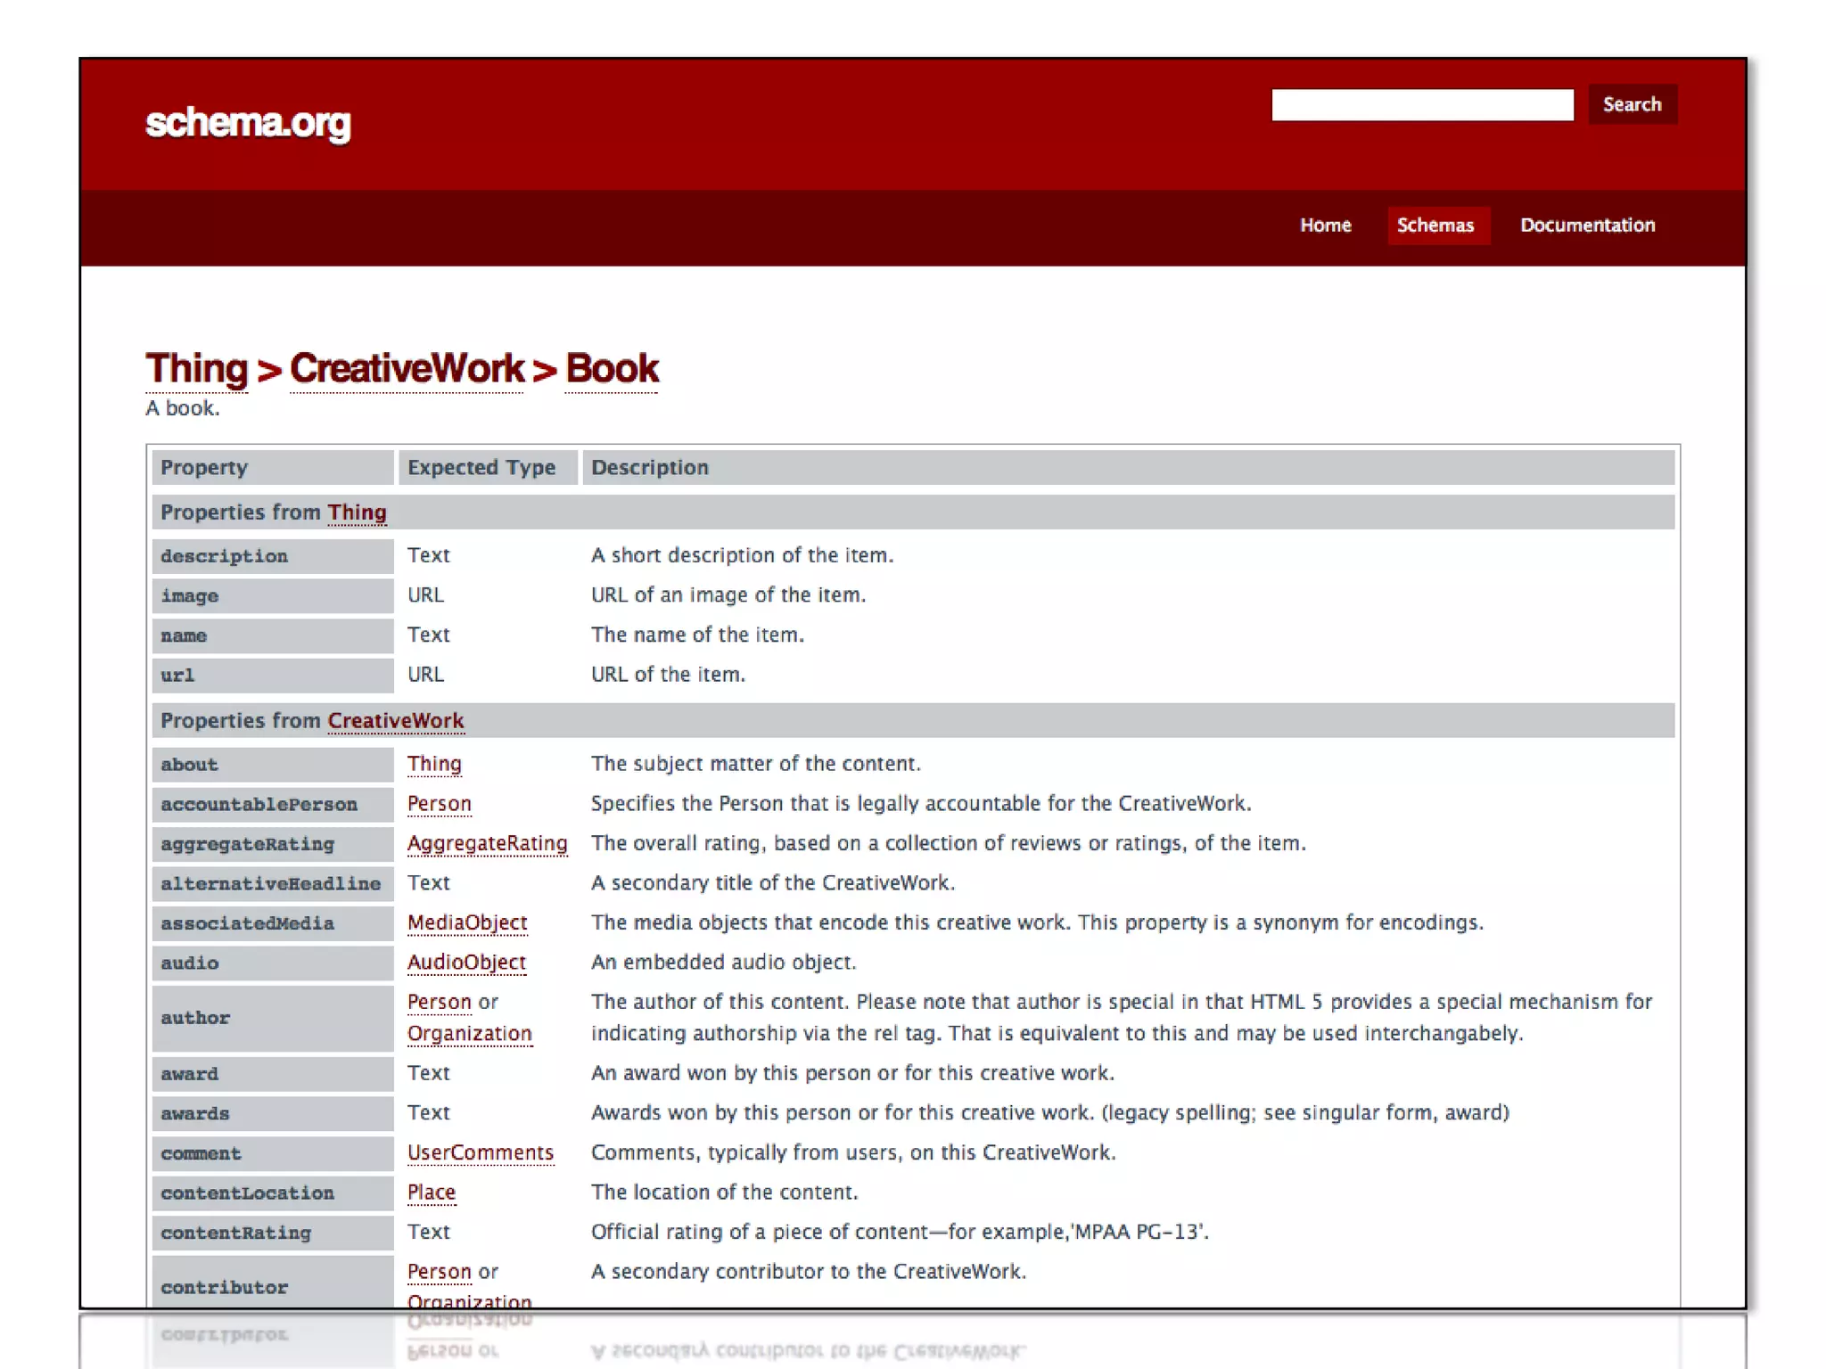Click the AggregateRating type link

coord(487,843)
